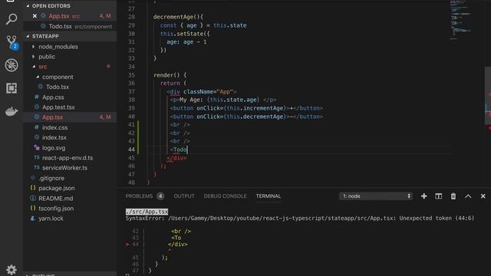Switch to the Debug Console tab
The width and height of the screenshot is (491, 276).
click(225, 196)
